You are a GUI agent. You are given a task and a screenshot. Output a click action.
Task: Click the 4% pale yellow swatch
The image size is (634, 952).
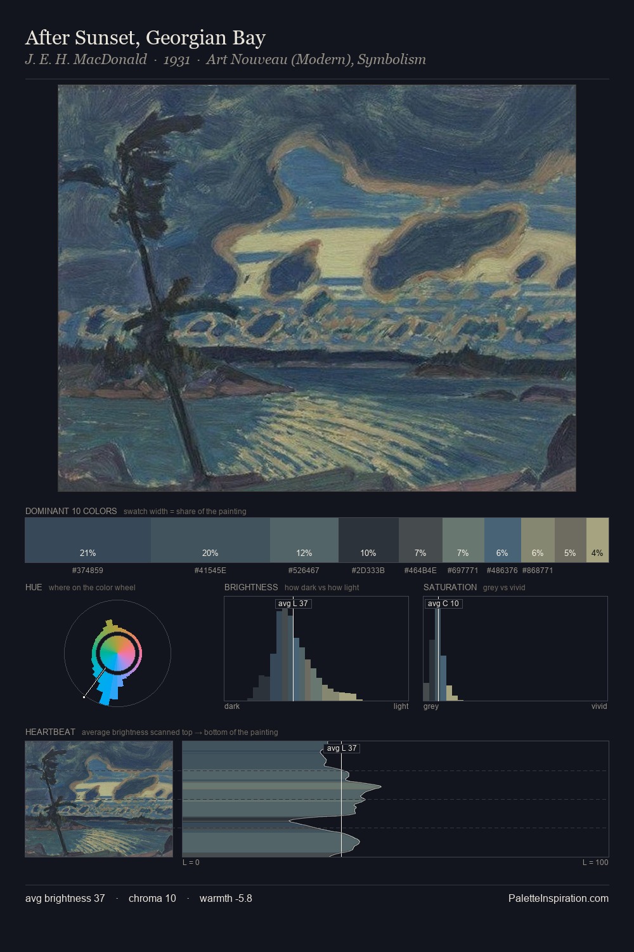[x=597, y=540]
